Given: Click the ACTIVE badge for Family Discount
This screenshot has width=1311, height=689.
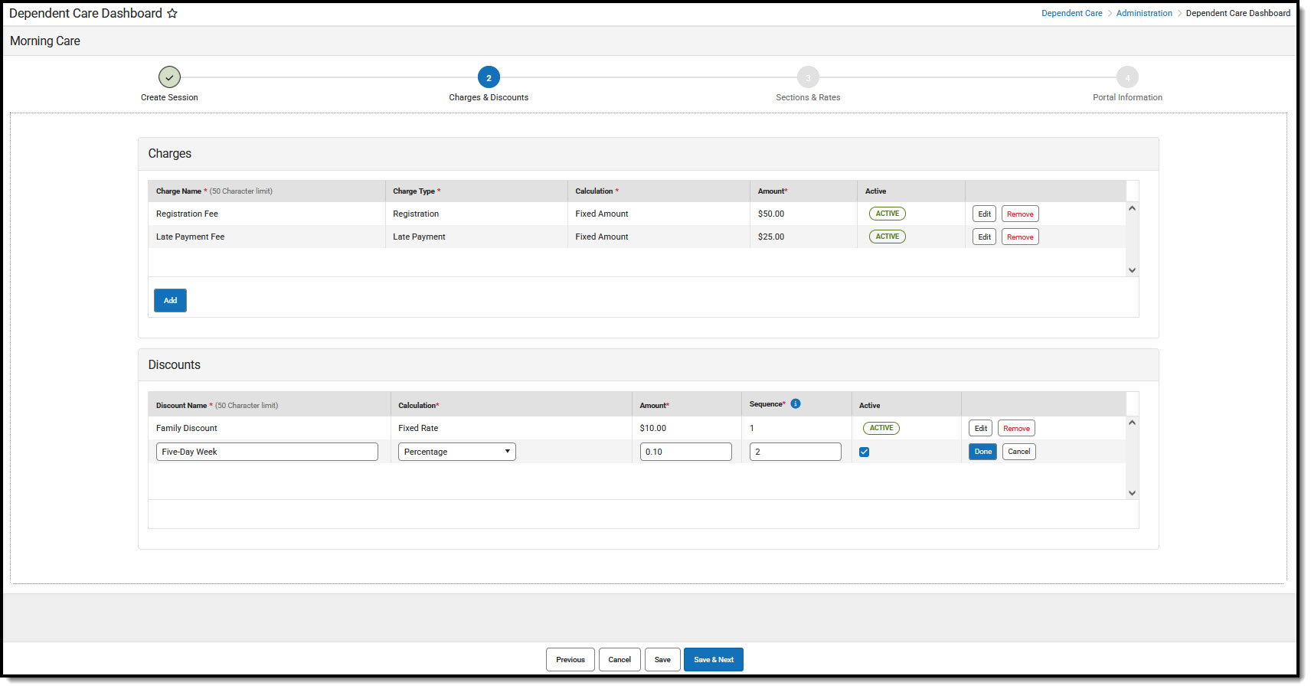Looking at the screenshot, I should [881, 428].
